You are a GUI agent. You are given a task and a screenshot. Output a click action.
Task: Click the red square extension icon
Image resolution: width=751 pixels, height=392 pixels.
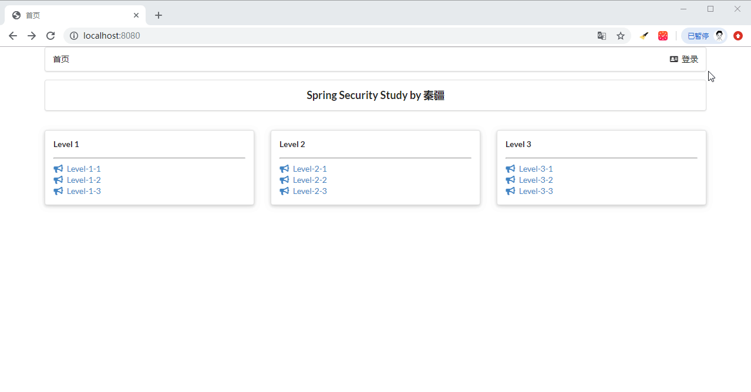pyautogui.click(x=663, y=36)
